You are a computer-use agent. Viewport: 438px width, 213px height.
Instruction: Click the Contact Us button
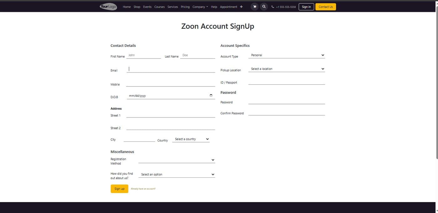[326, 7]
